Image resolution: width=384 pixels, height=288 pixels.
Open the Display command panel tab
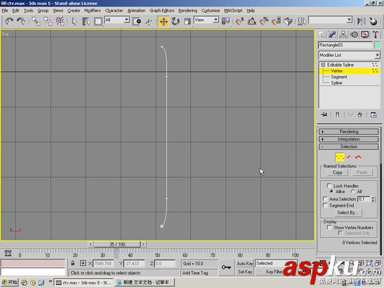[x=365, y=34]
